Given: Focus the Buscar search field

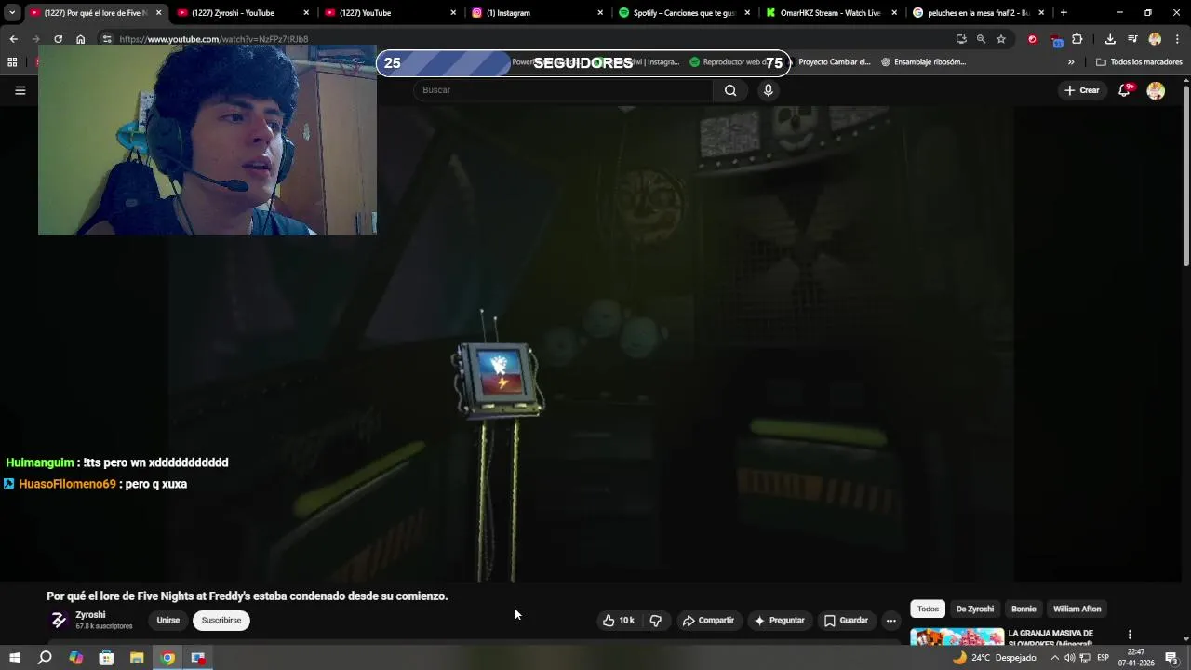Looking at the screenshot, I should (x=564, y=90).
